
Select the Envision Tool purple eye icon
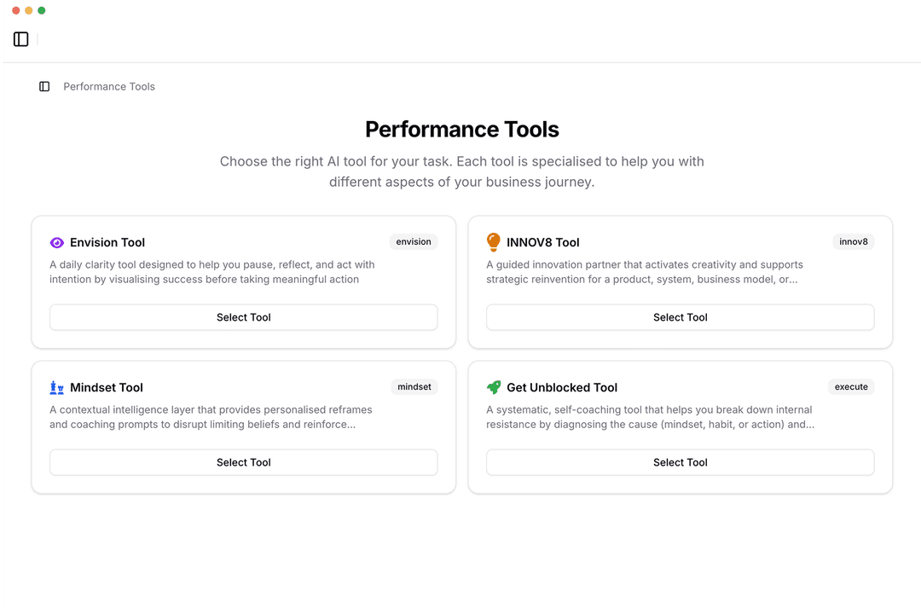[x=55, y=241]
